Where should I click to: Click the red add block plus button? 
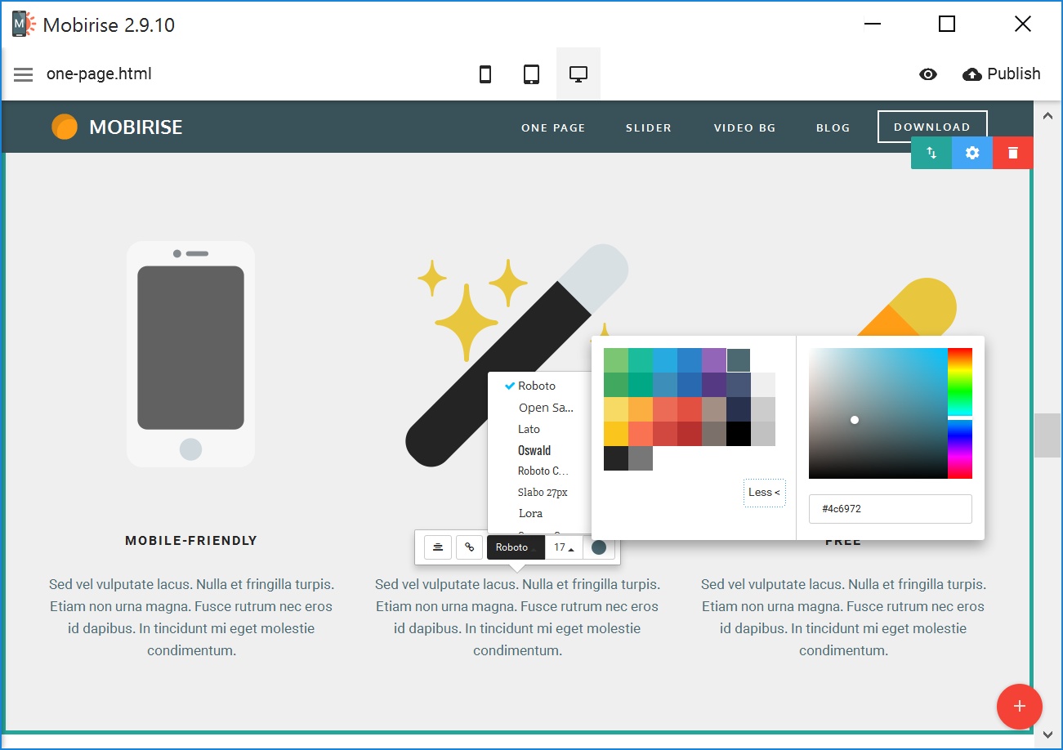coord(1019,706)
